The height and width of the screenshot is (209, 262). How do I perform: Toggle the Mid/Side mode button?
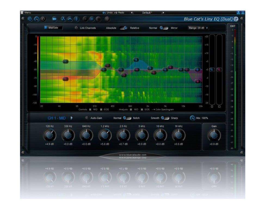point(53,28)
